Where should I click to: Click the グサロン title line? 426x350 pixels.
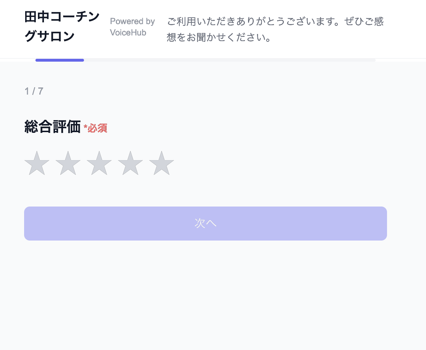click(49, 36)
